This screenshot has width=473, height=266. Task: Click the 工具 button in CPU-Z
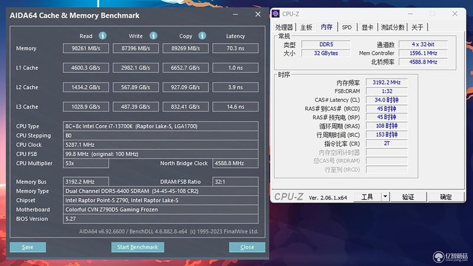click(367, 197)
